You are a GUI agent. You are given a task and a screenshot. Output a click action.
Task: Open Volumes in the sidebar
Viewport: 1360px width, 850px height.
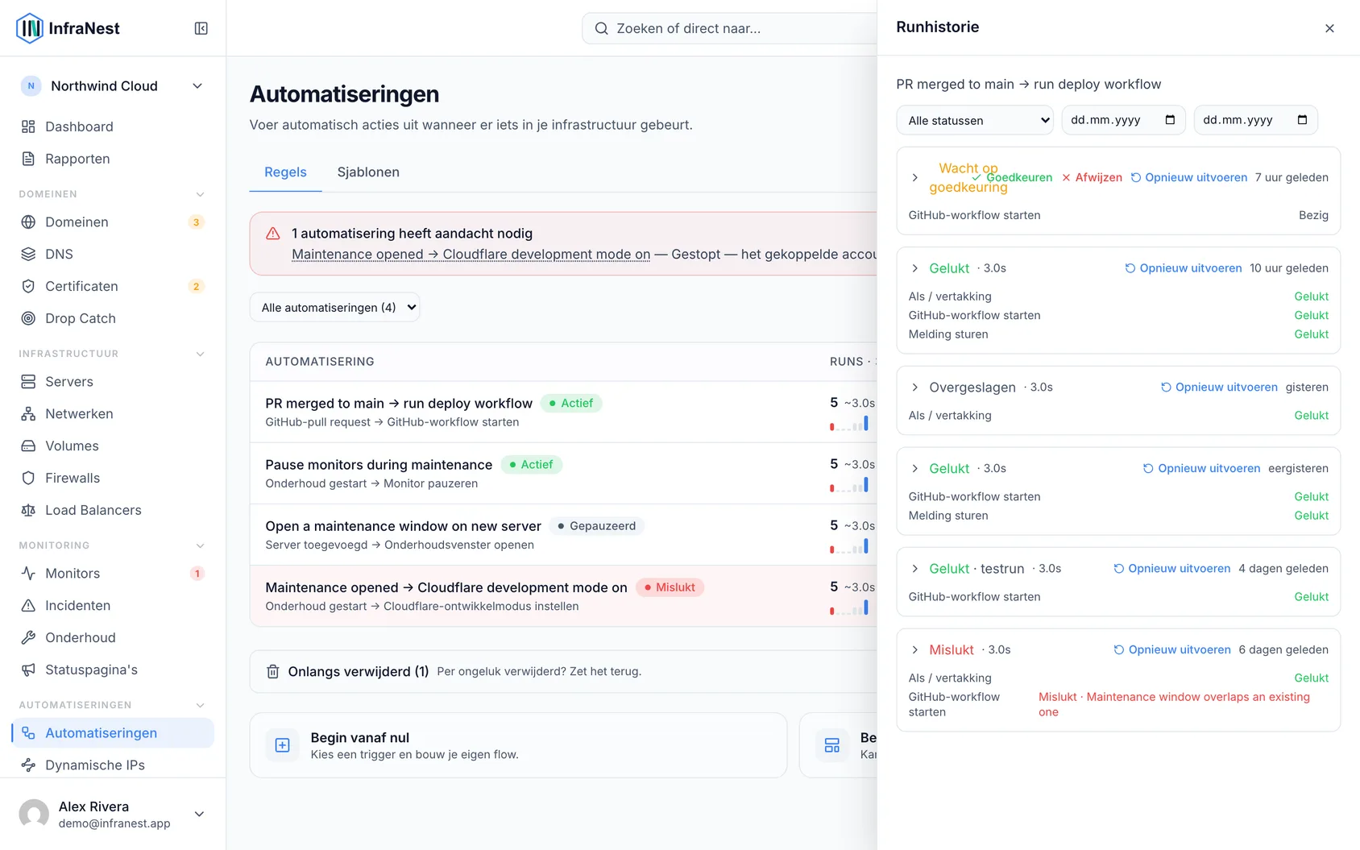[113, 446]
